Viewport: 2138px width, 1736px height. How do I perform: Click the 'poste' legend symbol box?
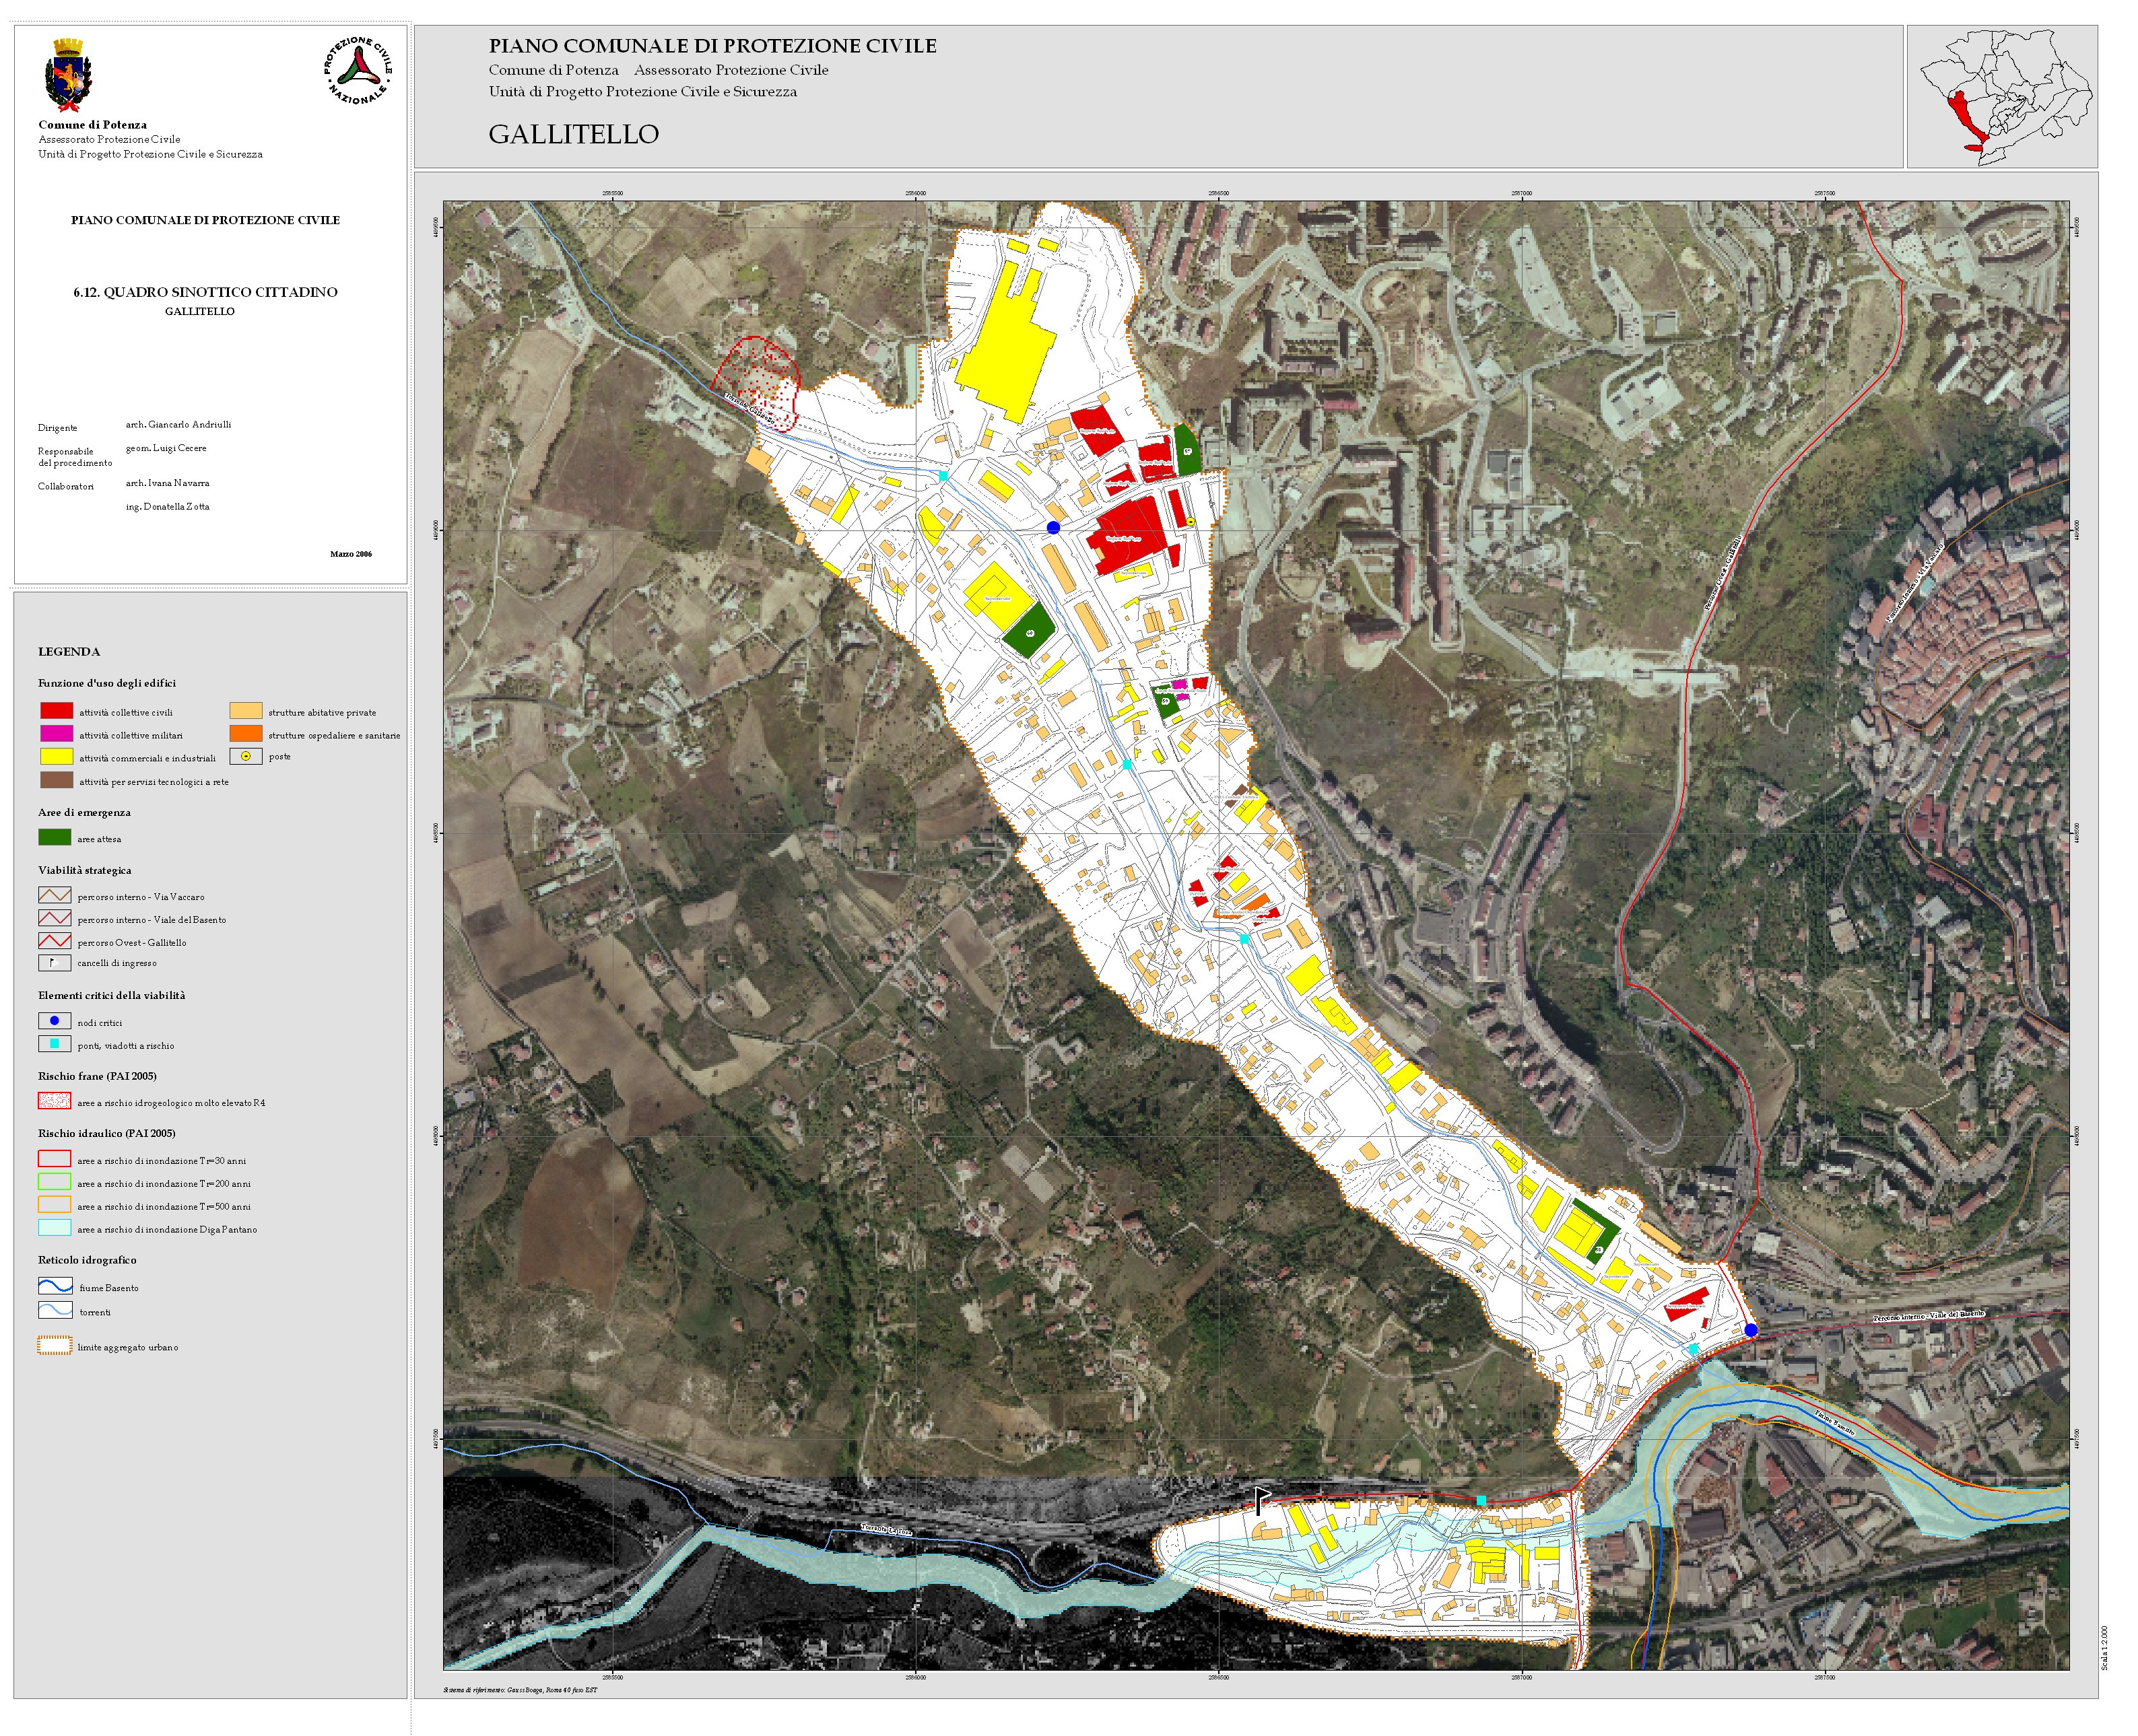pos(245,757)
